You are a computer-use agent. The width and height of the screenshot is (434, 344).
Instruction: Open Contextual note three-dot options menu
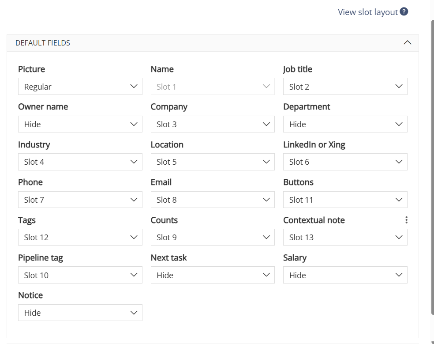[406, 220]
